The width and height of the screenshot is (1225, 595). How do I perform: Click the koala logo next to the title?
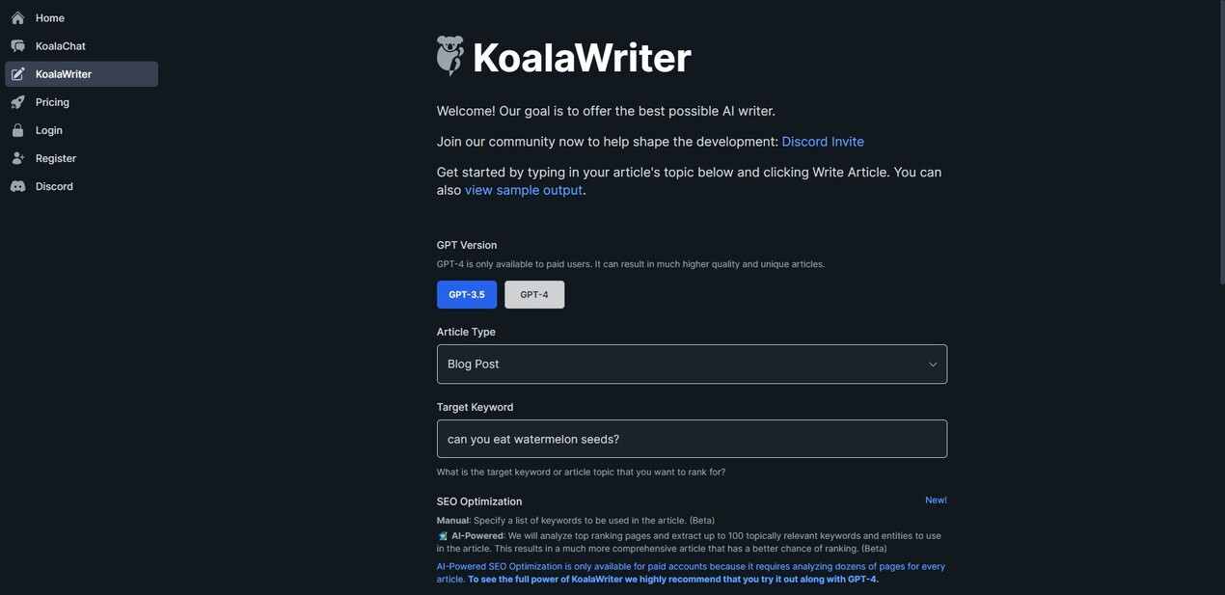[449, 55]
